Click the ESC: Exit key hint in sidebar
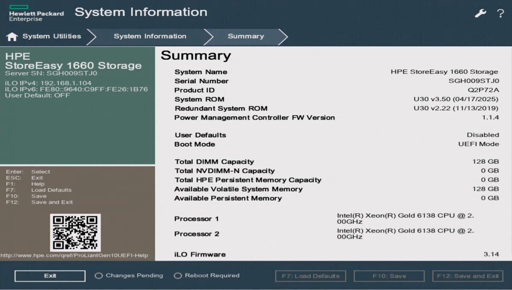 pos(25,178)
